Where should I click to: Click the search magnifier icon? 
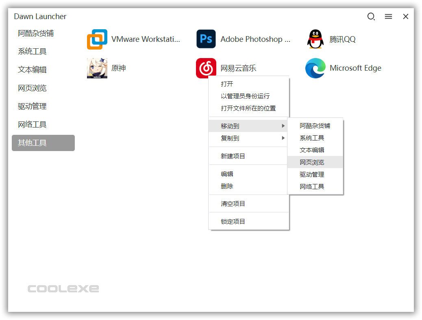click(x=371, y=16)
